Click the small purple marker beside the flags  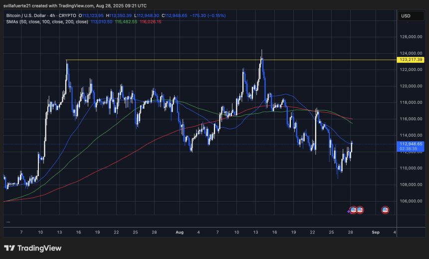click(x=349, y=212)
